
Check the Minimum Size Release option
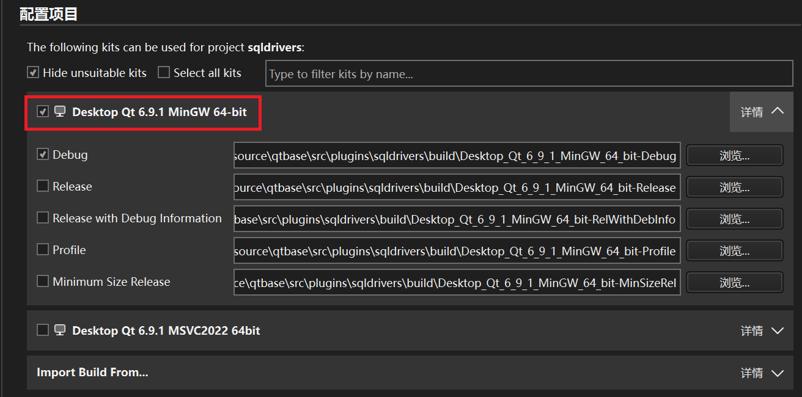pyautogui.click(x=43, y=282)
